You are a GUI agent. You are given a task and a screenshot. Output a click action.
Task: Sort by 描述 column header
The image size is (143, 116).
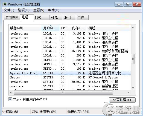pyautogui.click(x=109, y=28)
